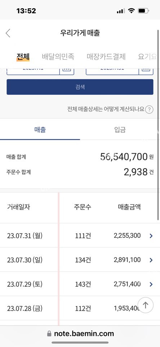Expand the 23.07.30 (일) row chevron
Image resolution: width=160 pixels, height=347 pixels.
point(151,260)
